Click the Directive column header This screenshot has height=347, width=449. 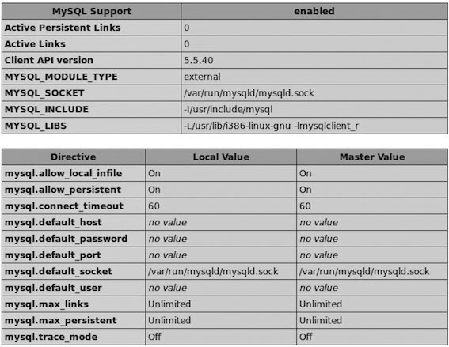(x=74, y=157)
